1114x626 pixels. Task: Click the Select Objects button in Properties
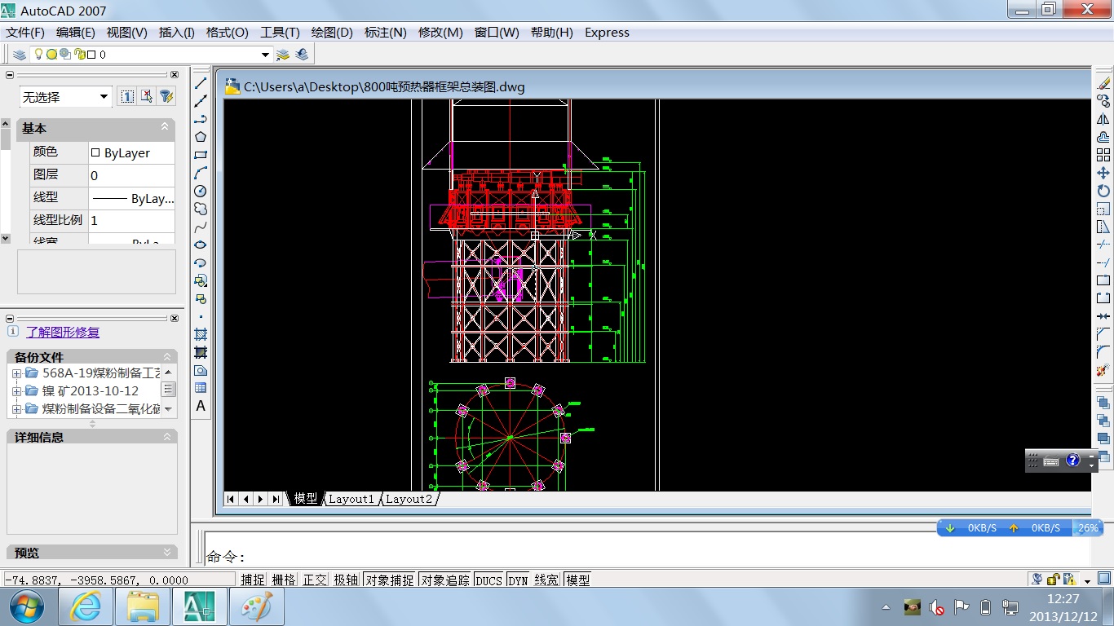(x=147, y=96)
